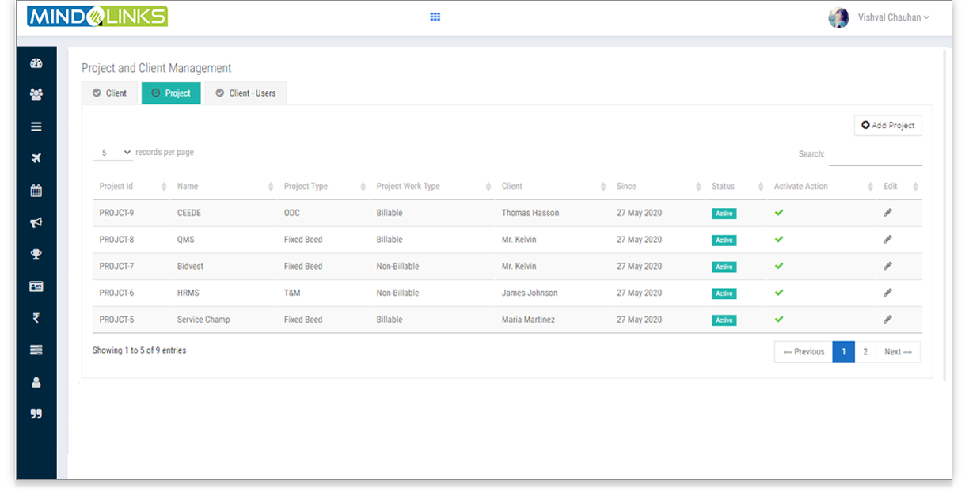The image size is (969, 496).
Task: Click the Maria Martinez client cell
Action: tap(528, 320)
